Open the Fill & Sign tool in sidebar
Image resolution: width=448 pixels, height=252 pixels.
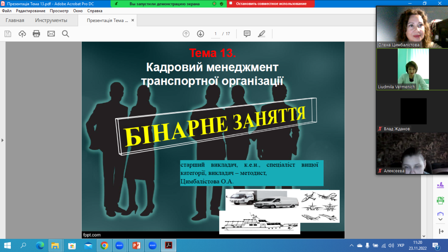click(440, 185)
